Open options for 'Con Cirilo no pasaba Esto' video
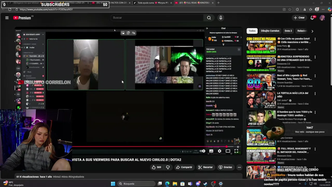This screenshot has width=332, height=187. [x=315, y=39]
